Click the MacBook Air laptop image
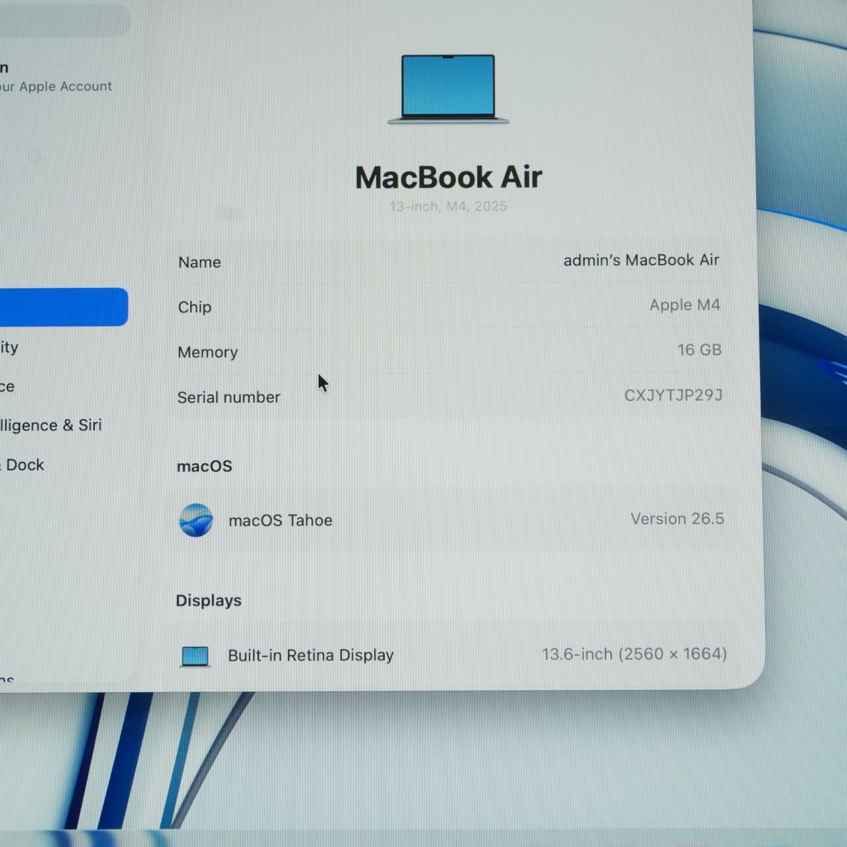 (448, 89)
